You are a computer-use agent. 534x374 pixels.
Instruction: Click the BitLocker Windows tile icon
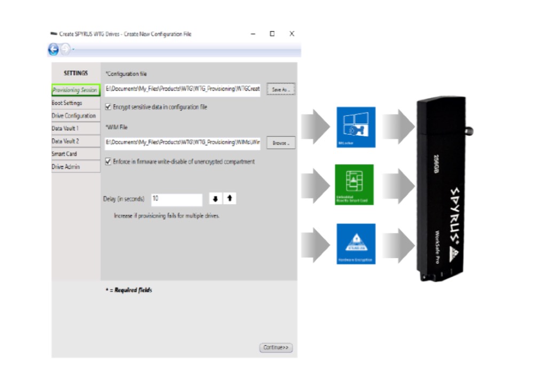pos(356,127)
